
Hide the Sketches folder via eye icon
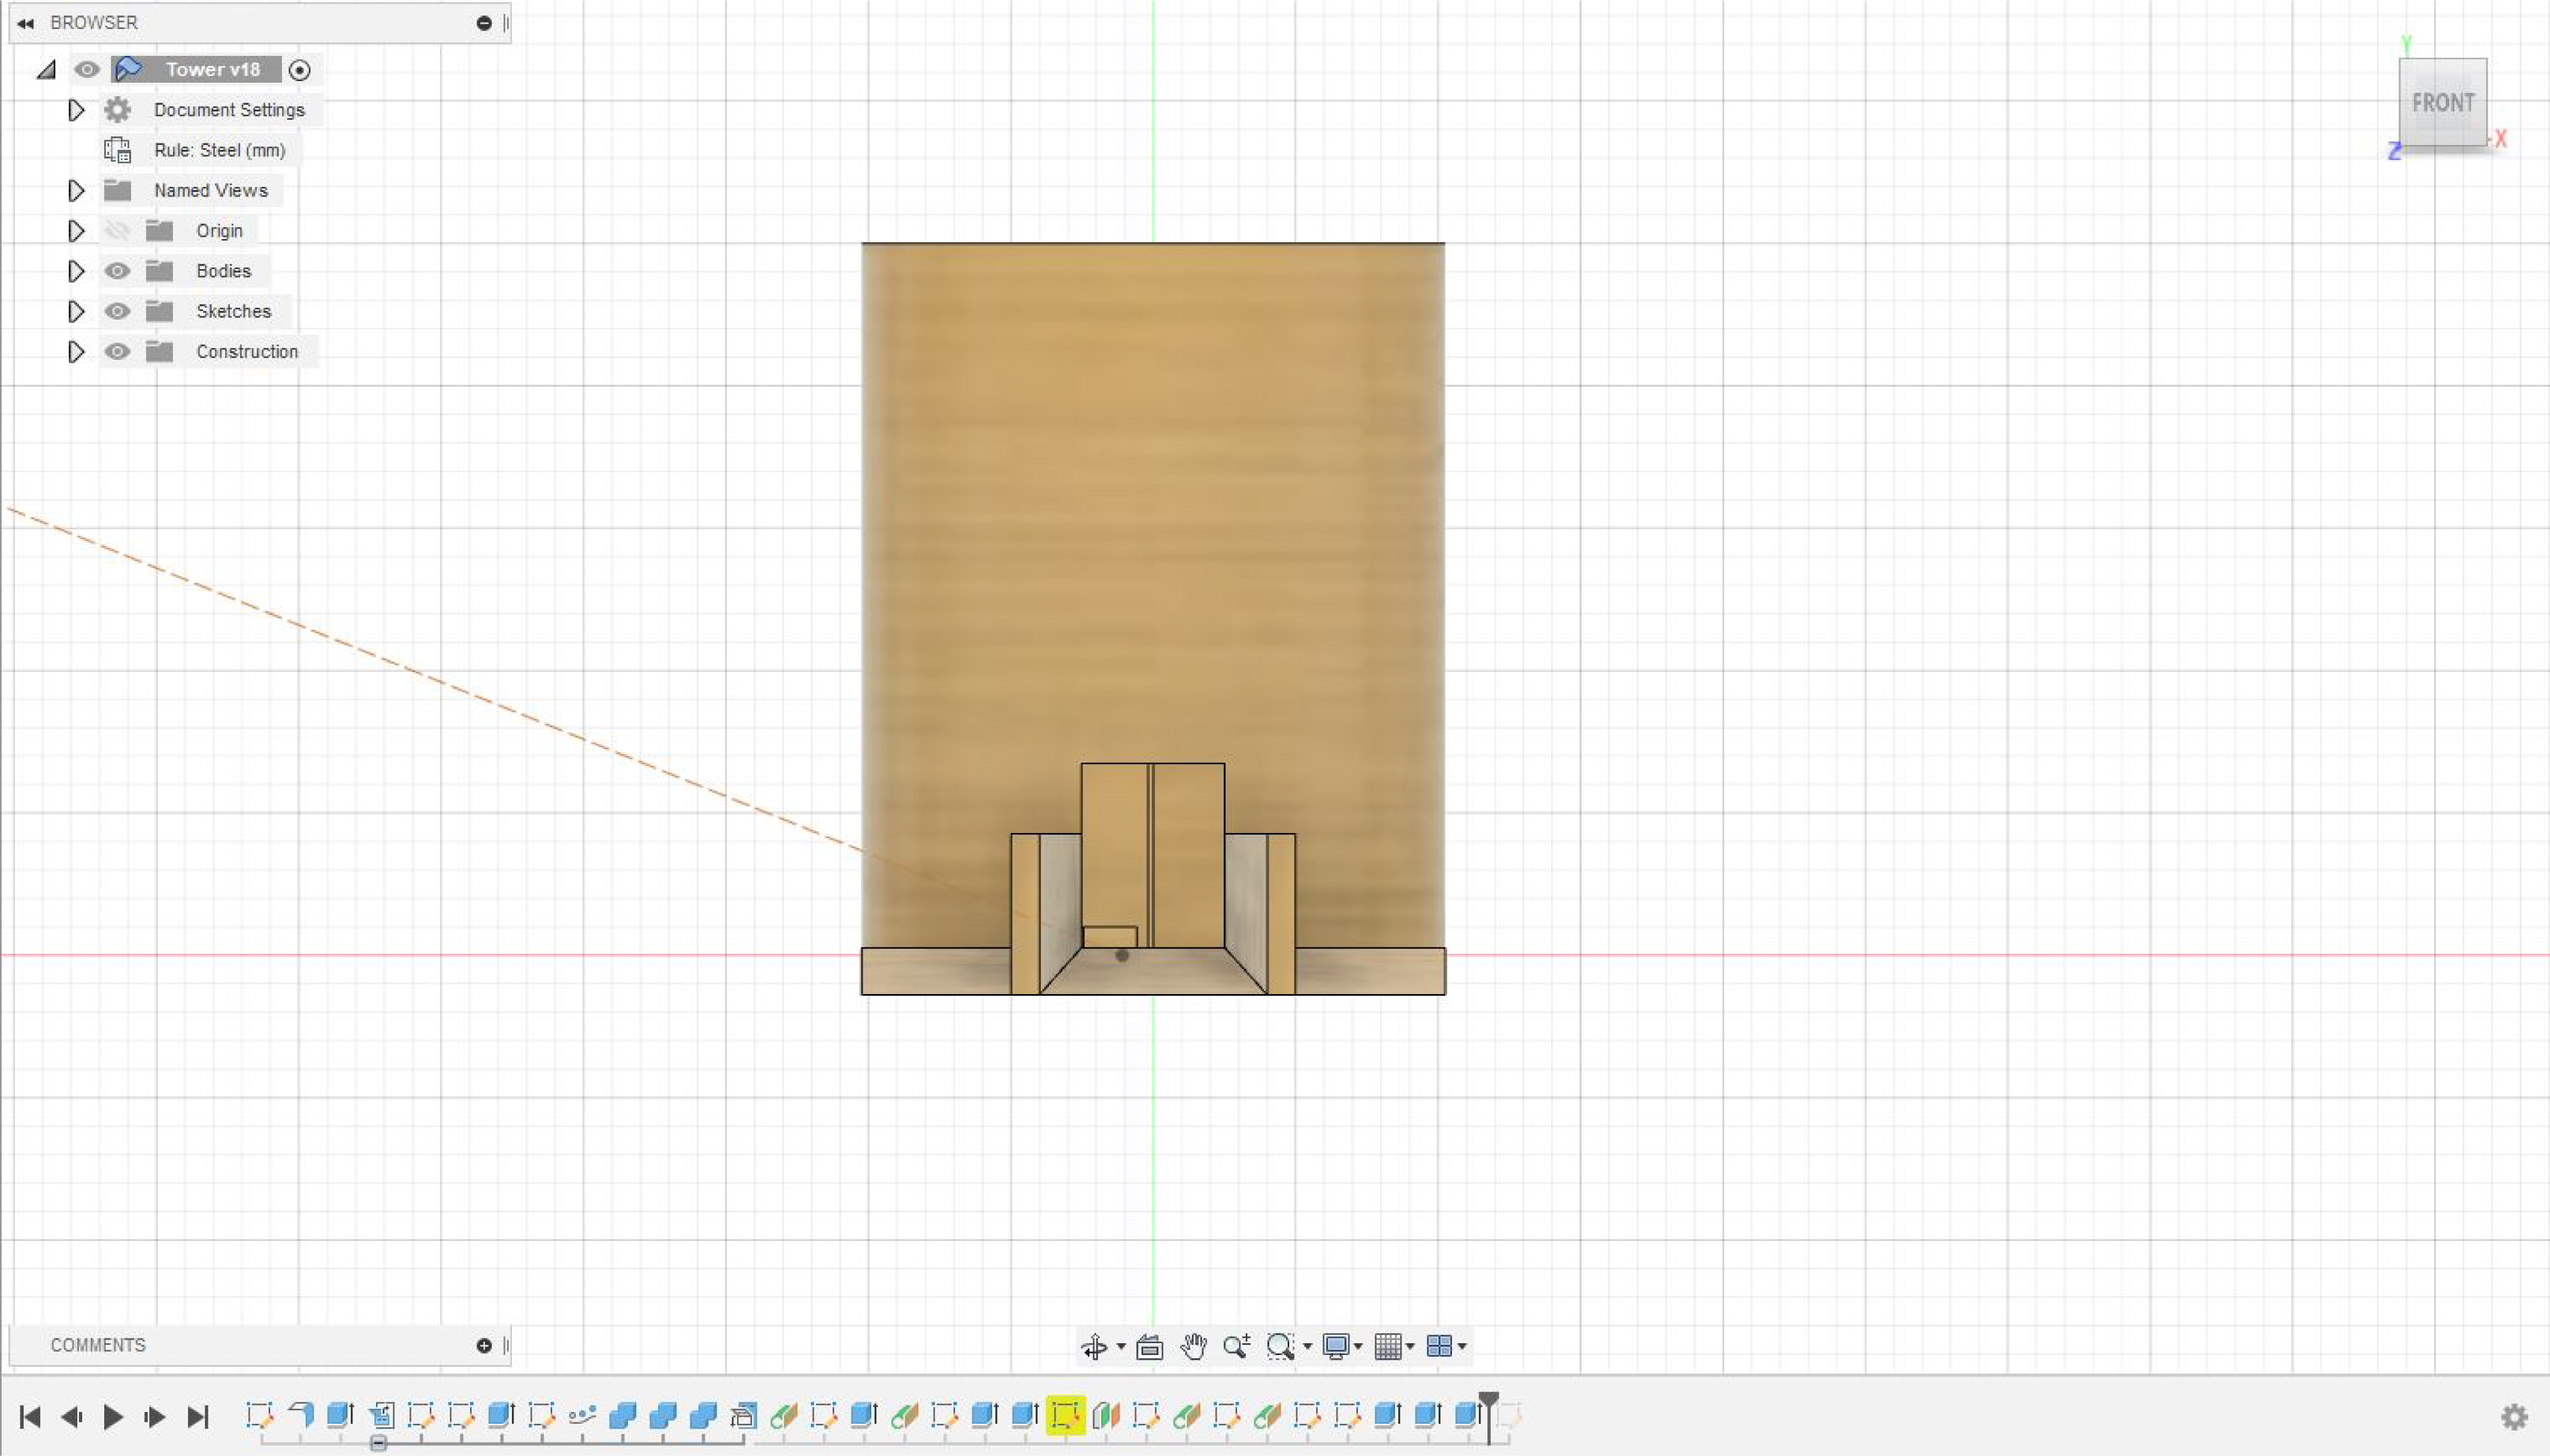(x=118, y=311)
